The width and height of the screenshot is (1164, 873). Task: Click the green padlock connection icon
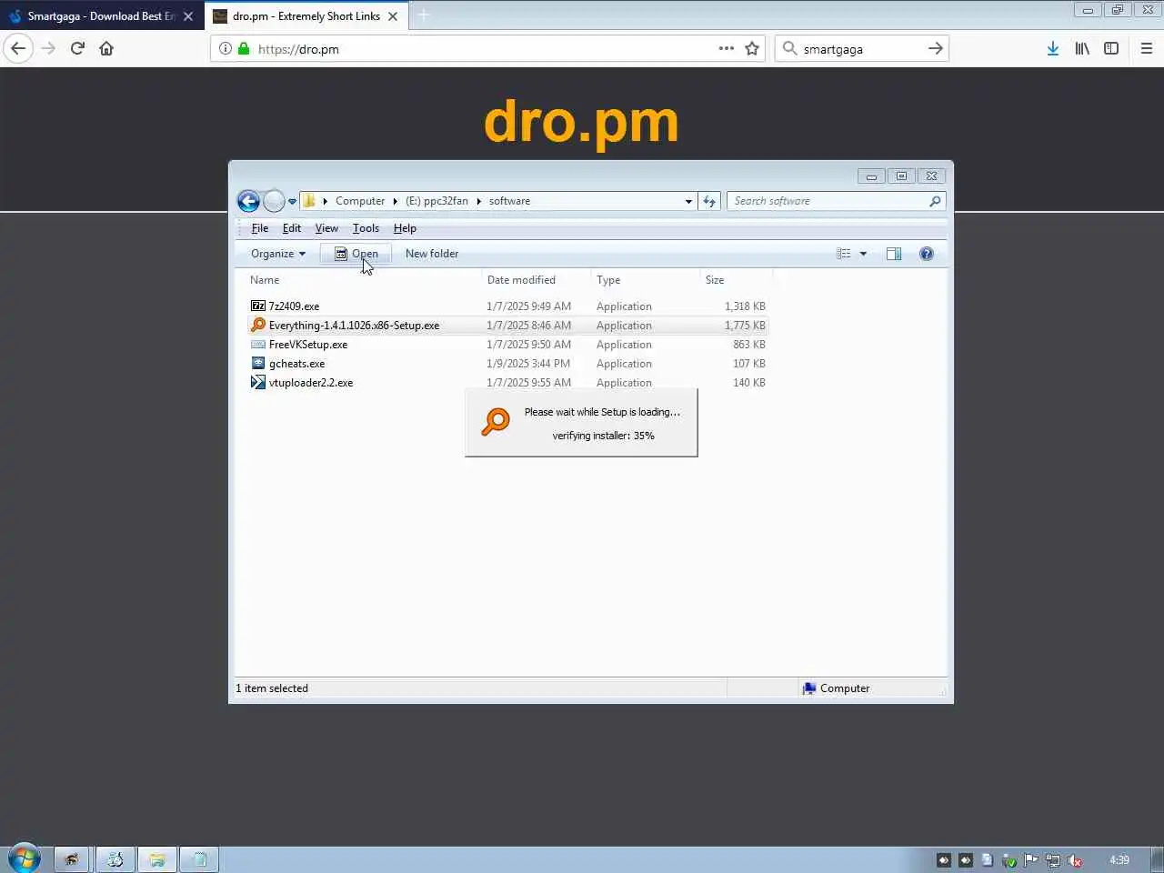coord(244,49)
